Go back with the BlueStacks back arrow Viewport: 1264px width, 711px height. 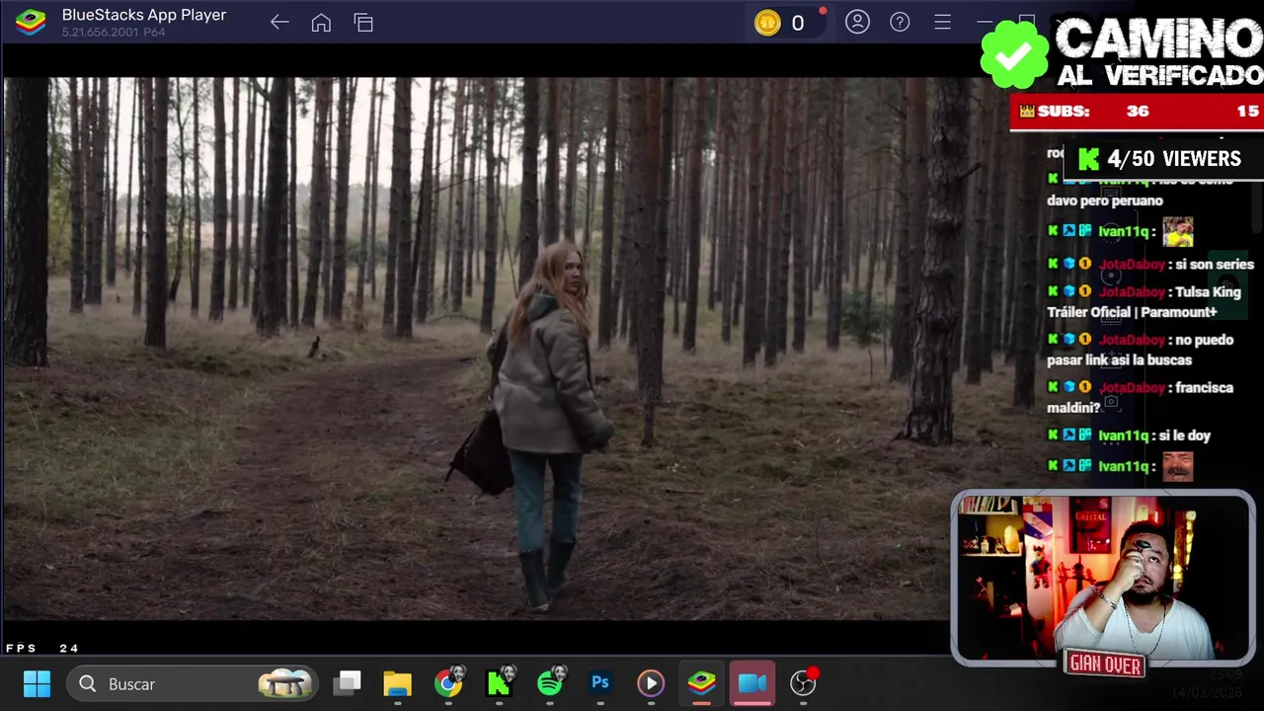[279, 22]
